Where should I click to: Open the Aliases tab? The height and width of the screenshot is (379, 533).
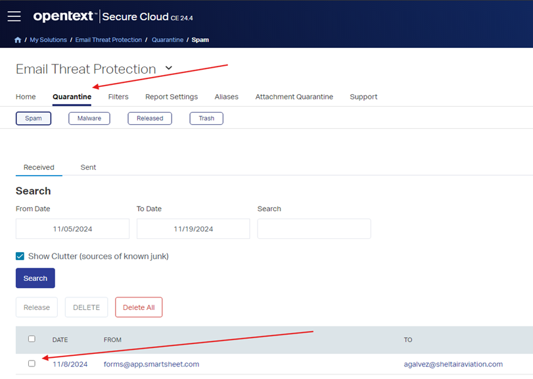pos(226,97)
